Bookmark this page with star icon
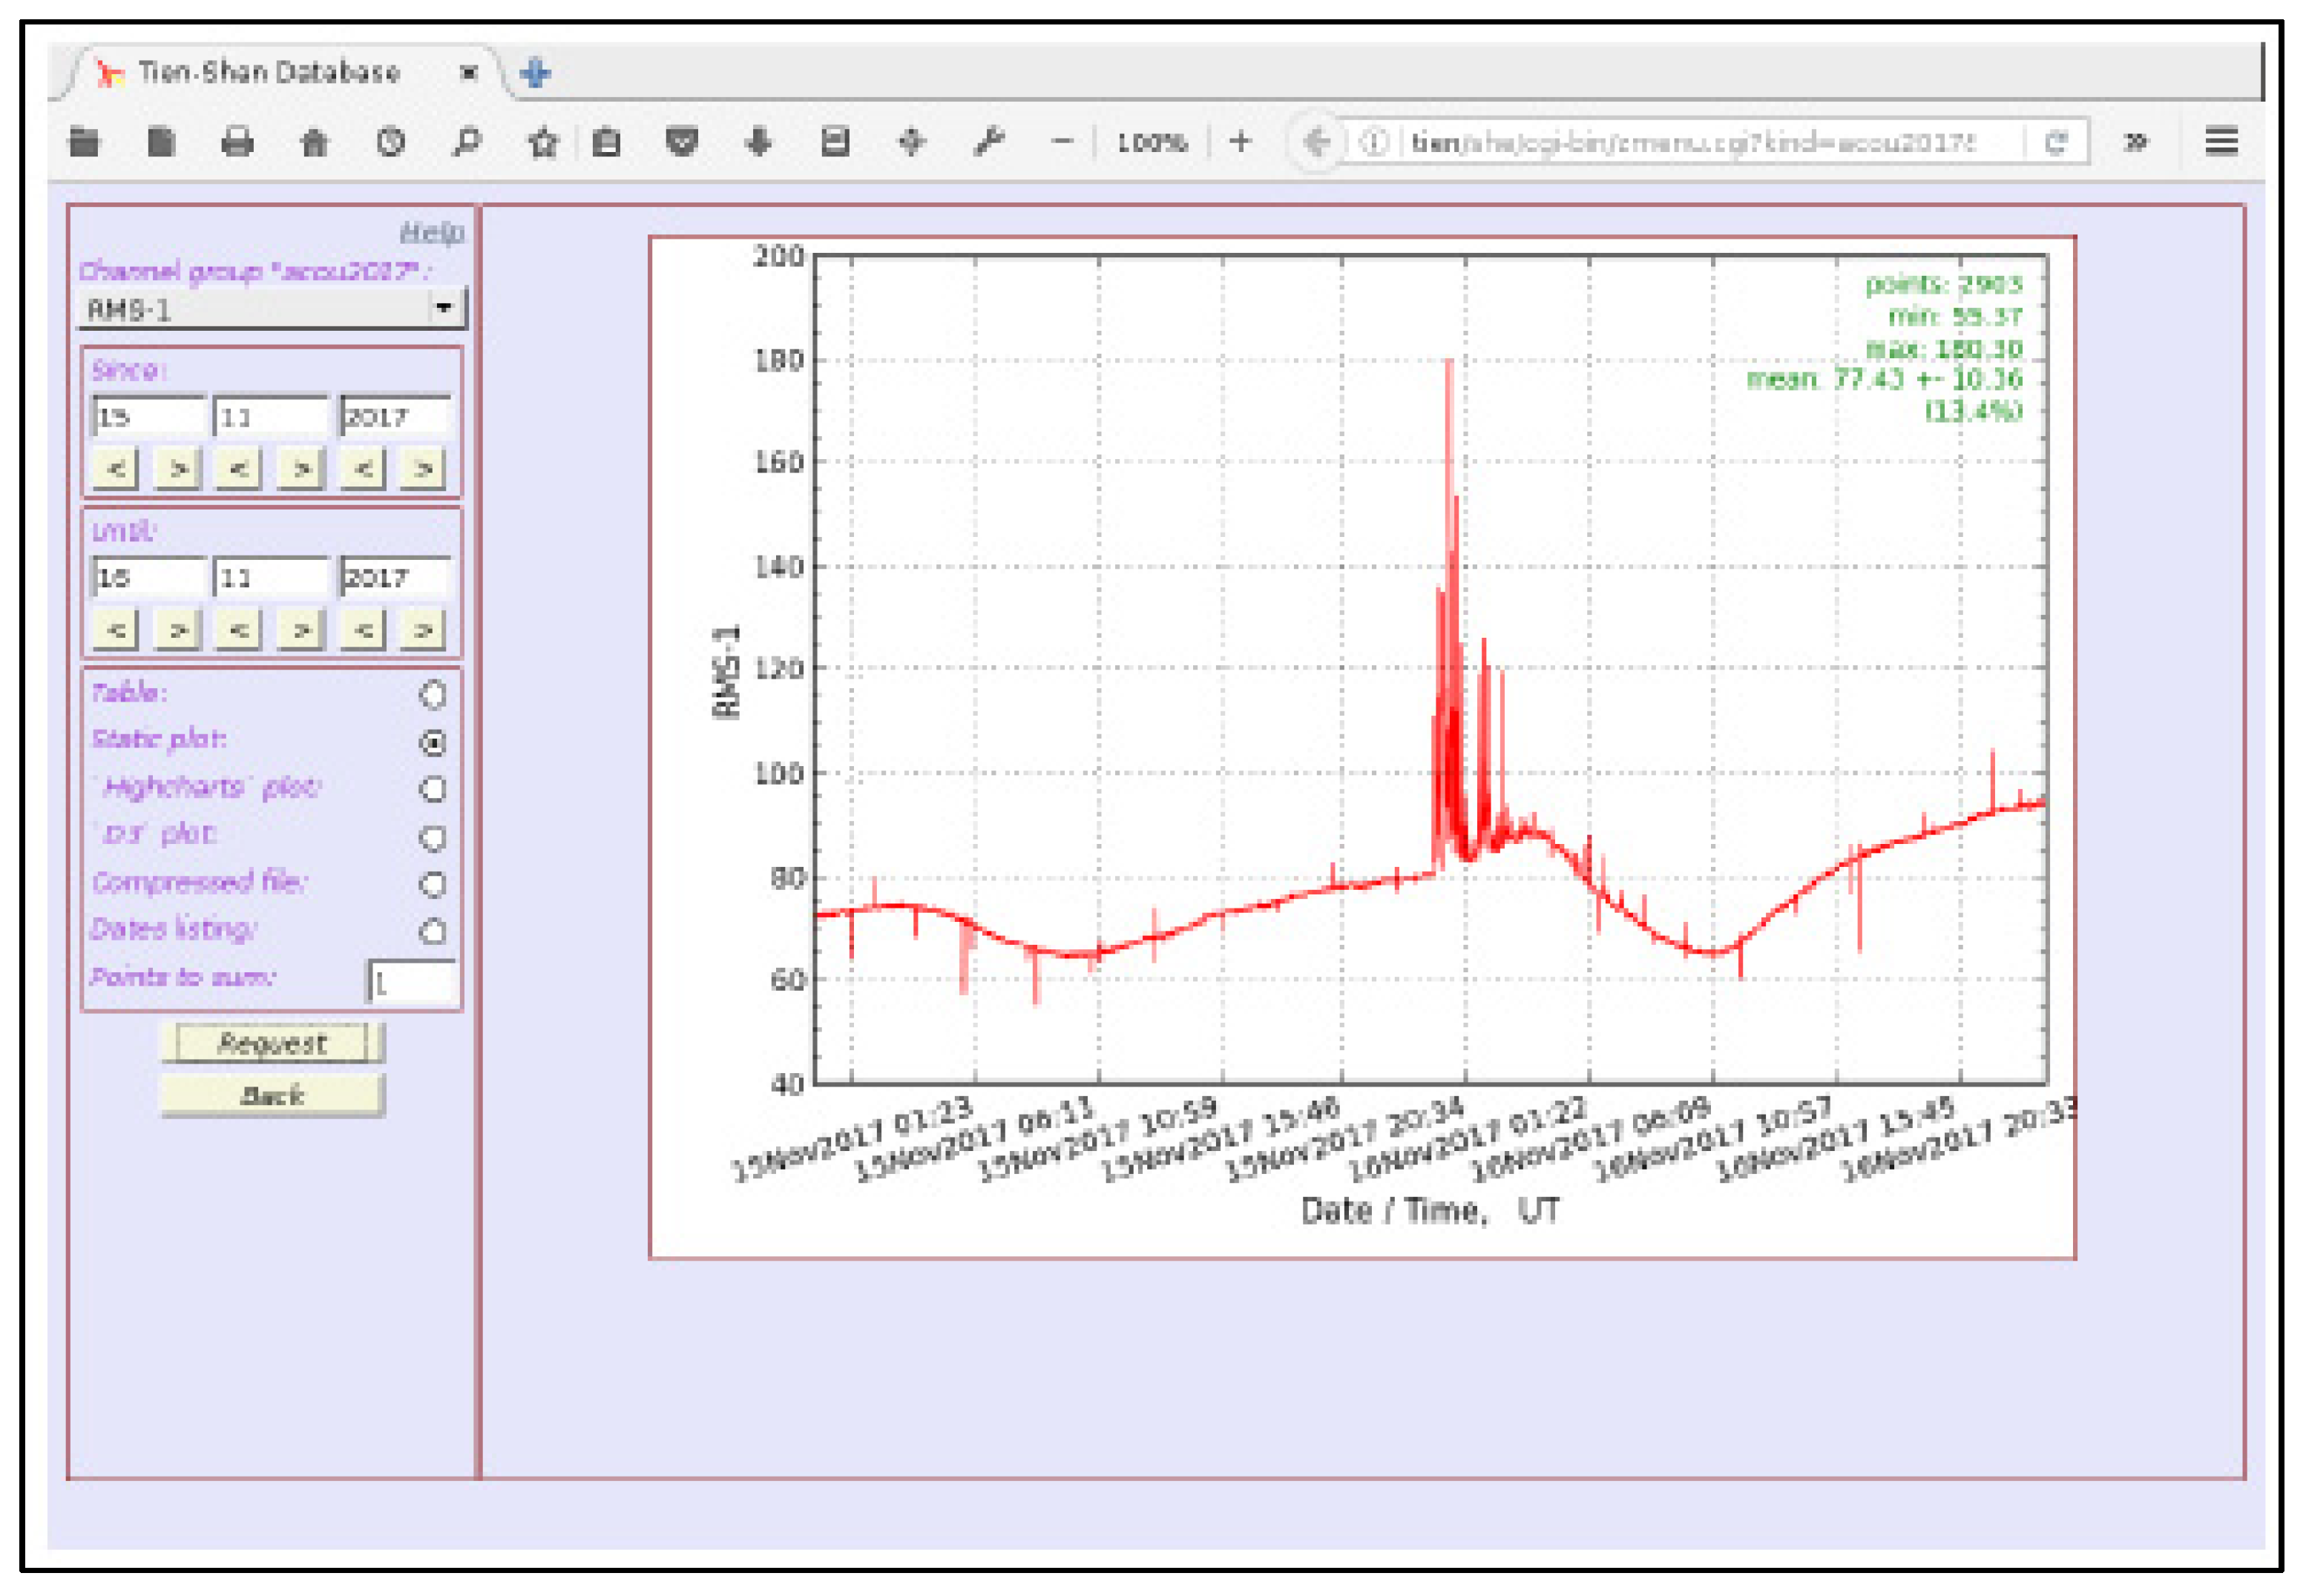Image resolution: width=2306 pixels, height=1596 pixels. [542, 142]
